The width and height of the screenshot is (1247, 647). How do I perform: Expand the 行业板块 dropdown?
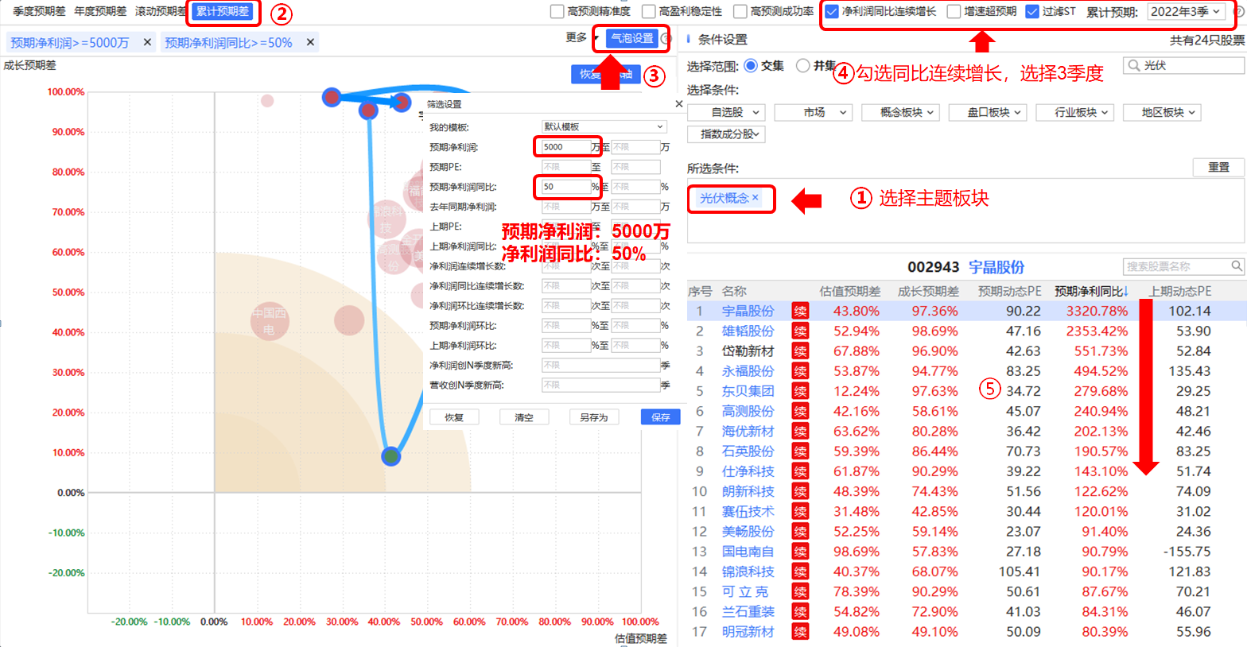[x=1075, y=112]
